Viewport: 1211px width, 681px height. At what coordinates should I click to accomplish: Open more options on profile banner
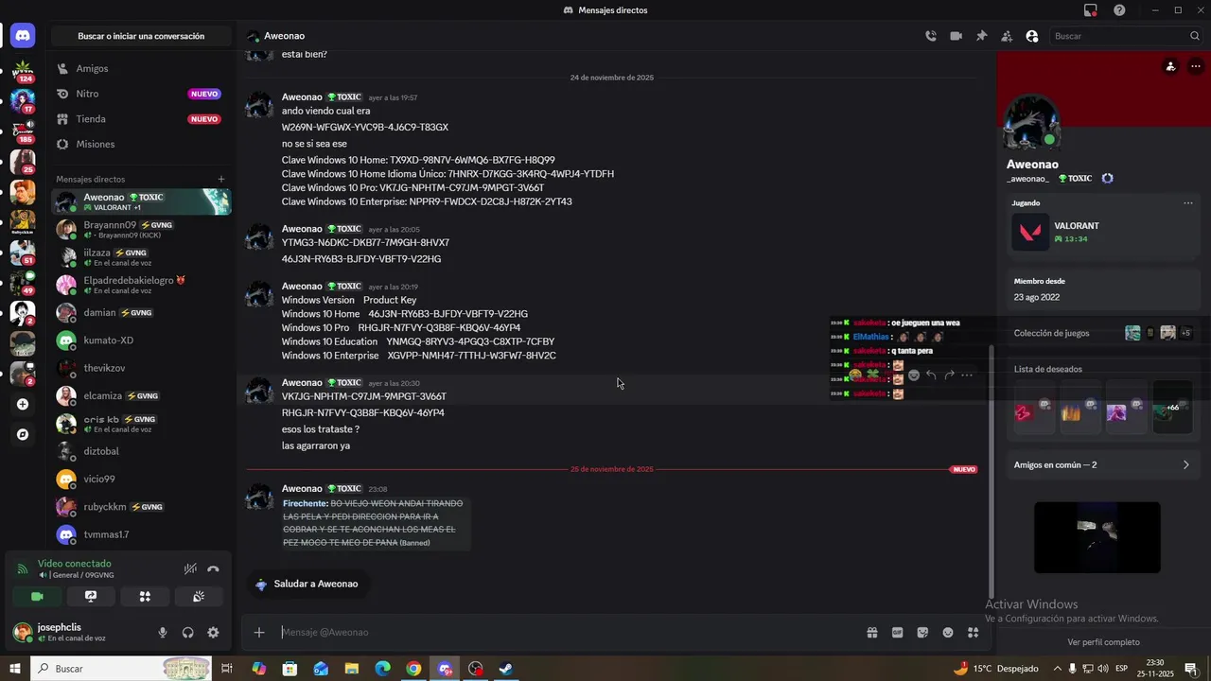(1196, 66)
